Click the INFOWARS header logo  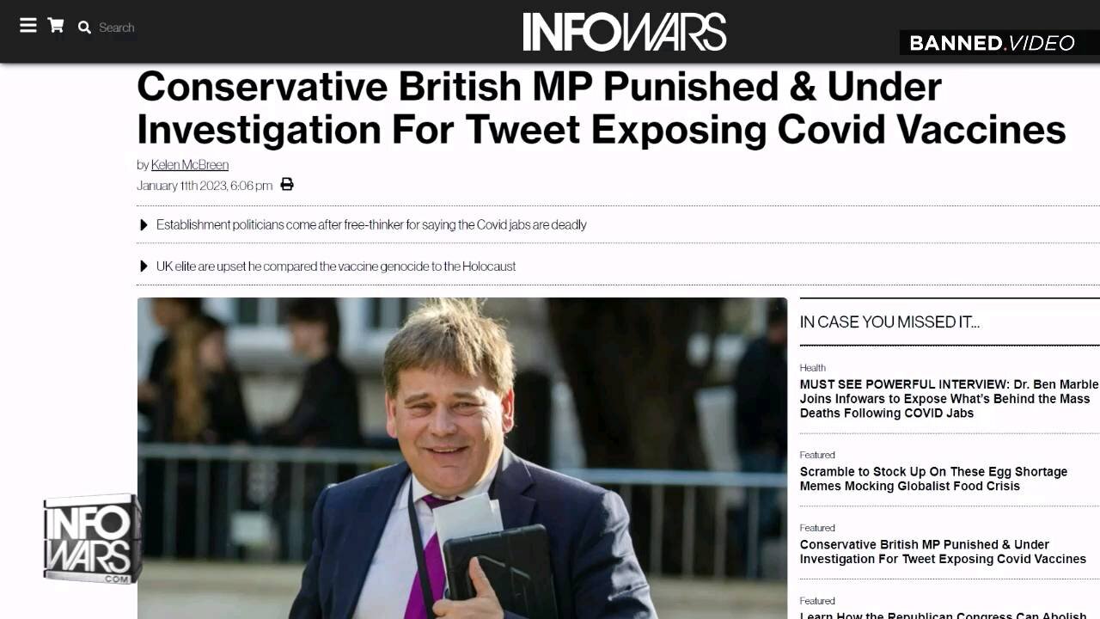pos(625,31)
